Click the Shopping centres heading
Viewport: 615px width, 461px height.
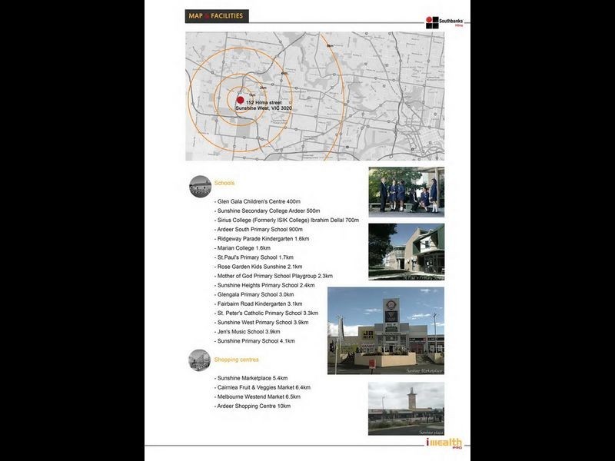[x=236, y=360]
